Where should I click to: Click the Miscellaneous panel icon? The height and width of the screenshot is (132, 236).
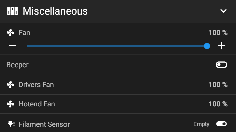(x=12, y=11)
